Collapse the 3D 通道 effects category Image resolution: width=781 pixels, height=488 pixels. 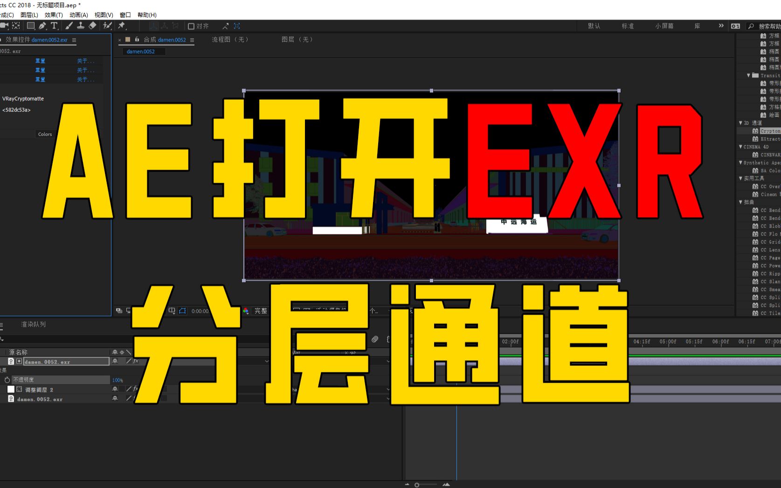coord(741,123)
